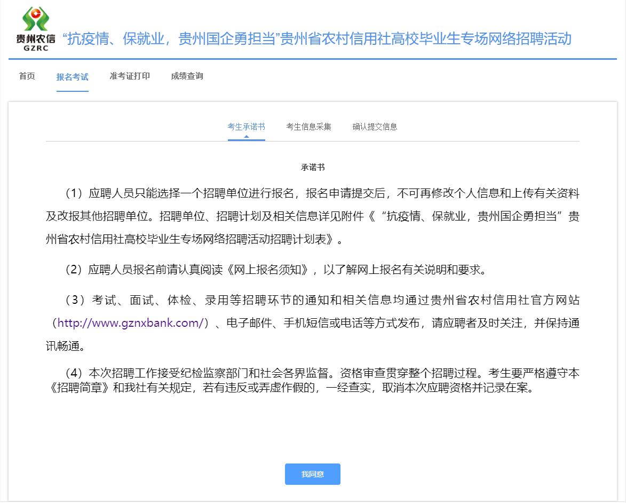626x503 pixels.
Task: Click the 承诺书 heading above the clauses
Action: coord(313,167)
